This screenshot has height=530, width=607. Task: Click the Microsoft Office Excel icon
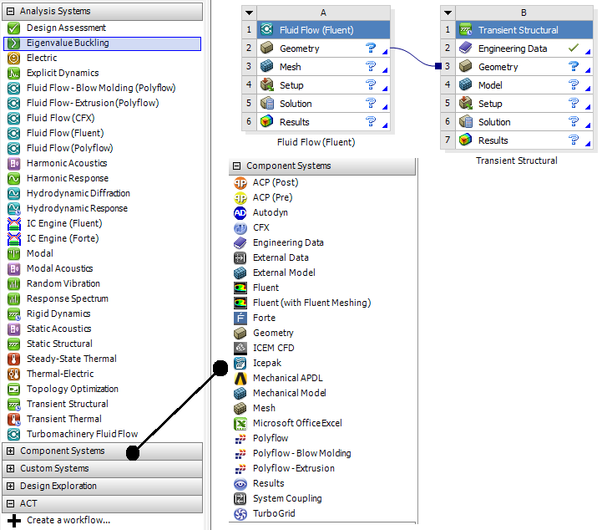coord(240,424)
